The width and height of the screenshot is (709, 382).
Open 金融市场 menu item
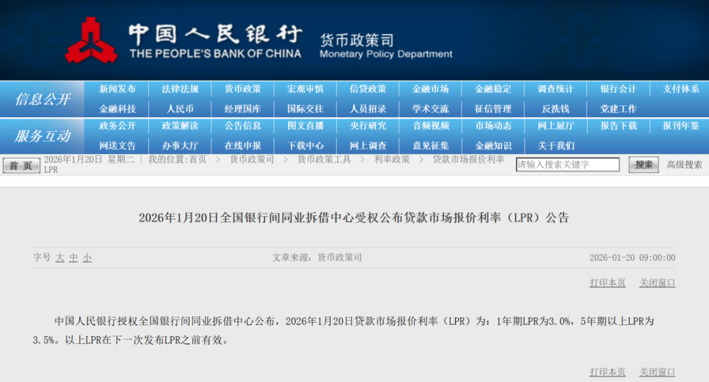coord(431,89)
